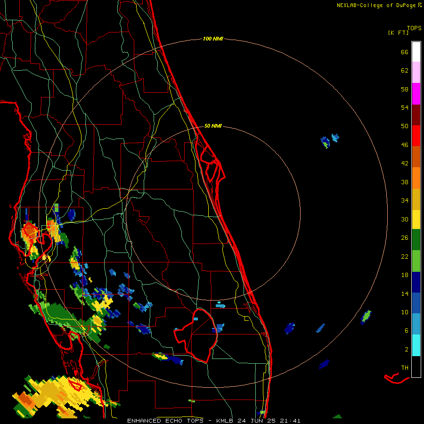Click the [K FT] units label
This screenshot has height=424, width=424.
(x=398, y=33)
